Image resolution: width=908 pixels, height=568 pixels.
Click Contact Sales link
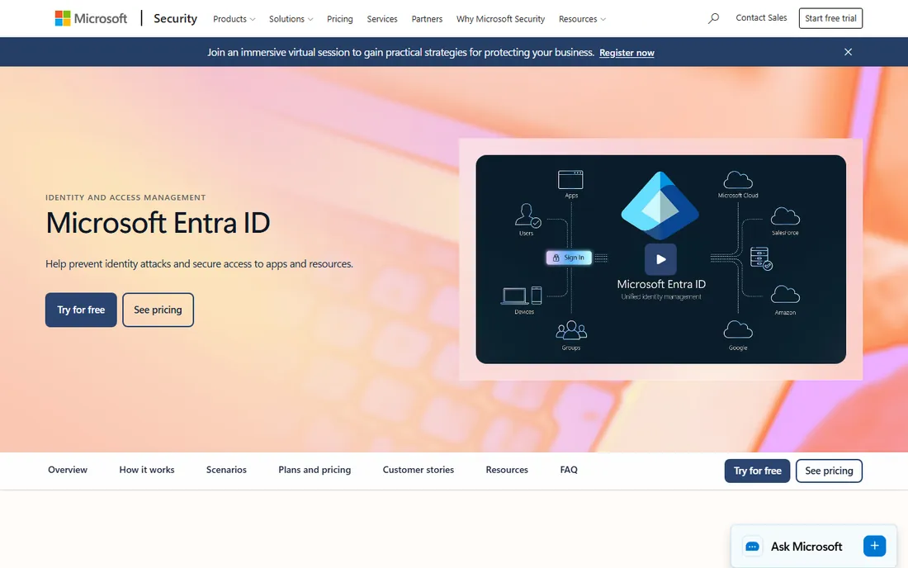click(x=761, y=18)
